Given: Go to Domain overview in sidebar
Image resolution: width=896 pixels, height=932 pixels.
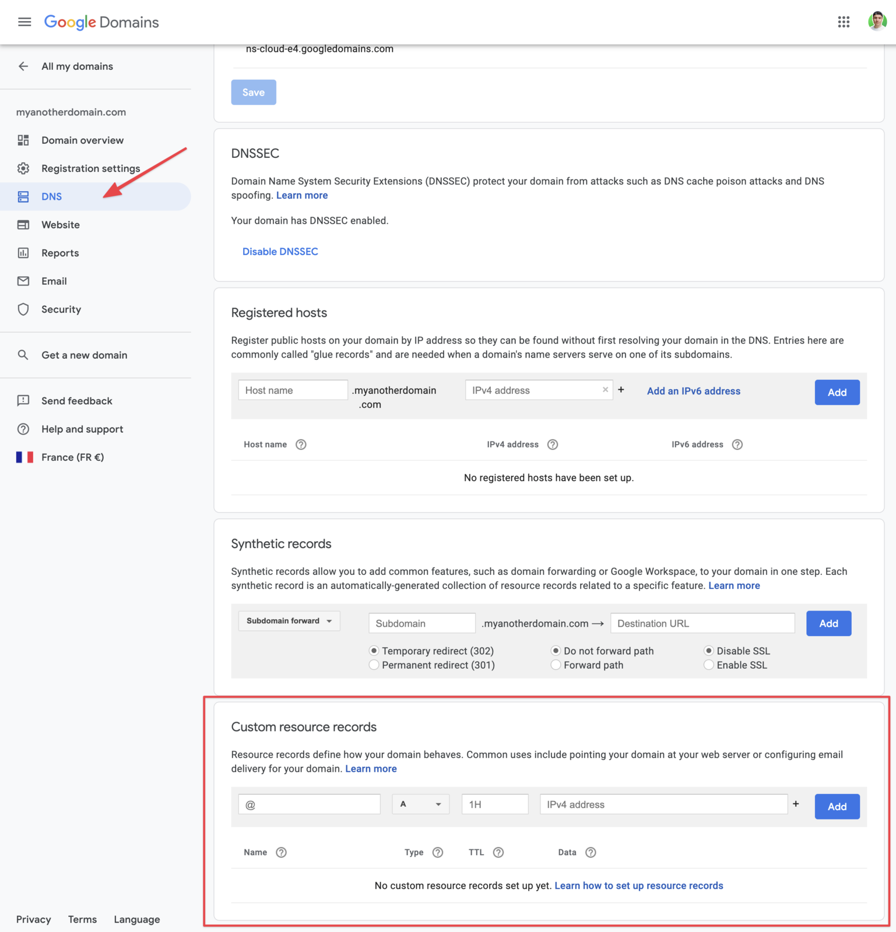Looking at the screenshot, I should point(82,140).
